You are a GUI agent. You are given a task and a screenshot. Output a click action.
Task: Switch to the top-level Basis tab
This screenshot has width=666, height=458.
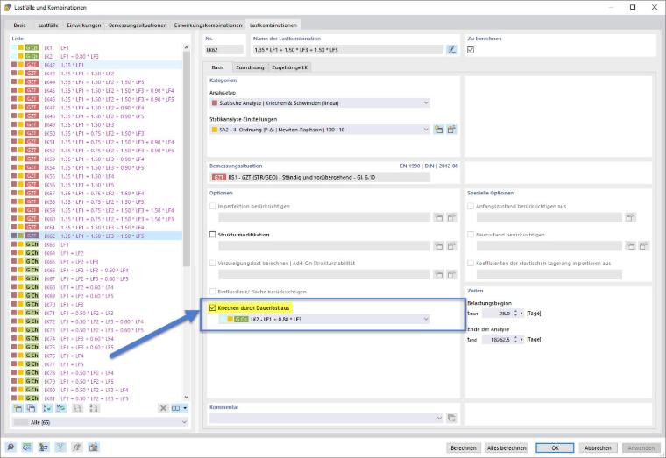pos(19,25)
